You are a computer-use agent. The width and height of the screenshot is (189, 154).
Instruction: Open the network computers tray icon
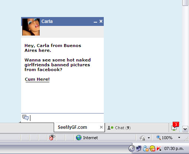point(139,148)
